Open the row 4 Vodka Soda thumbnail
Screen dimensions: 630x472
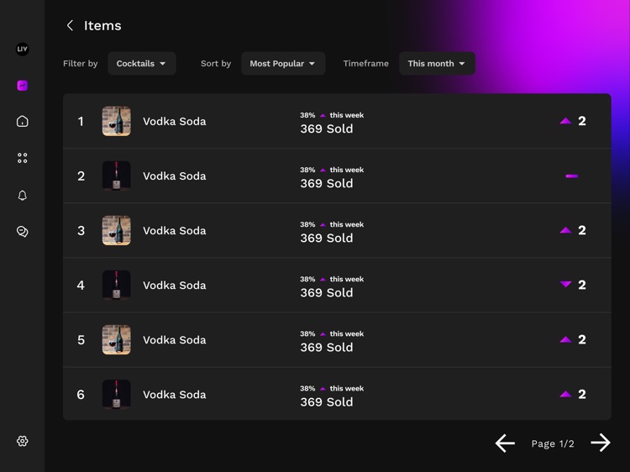pos(117,285)
